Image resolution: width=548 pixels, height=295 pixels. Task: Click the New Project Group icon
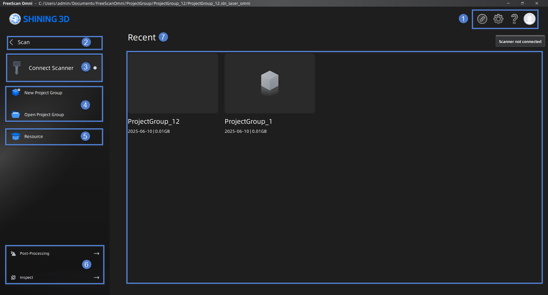(x=16, y=92)
